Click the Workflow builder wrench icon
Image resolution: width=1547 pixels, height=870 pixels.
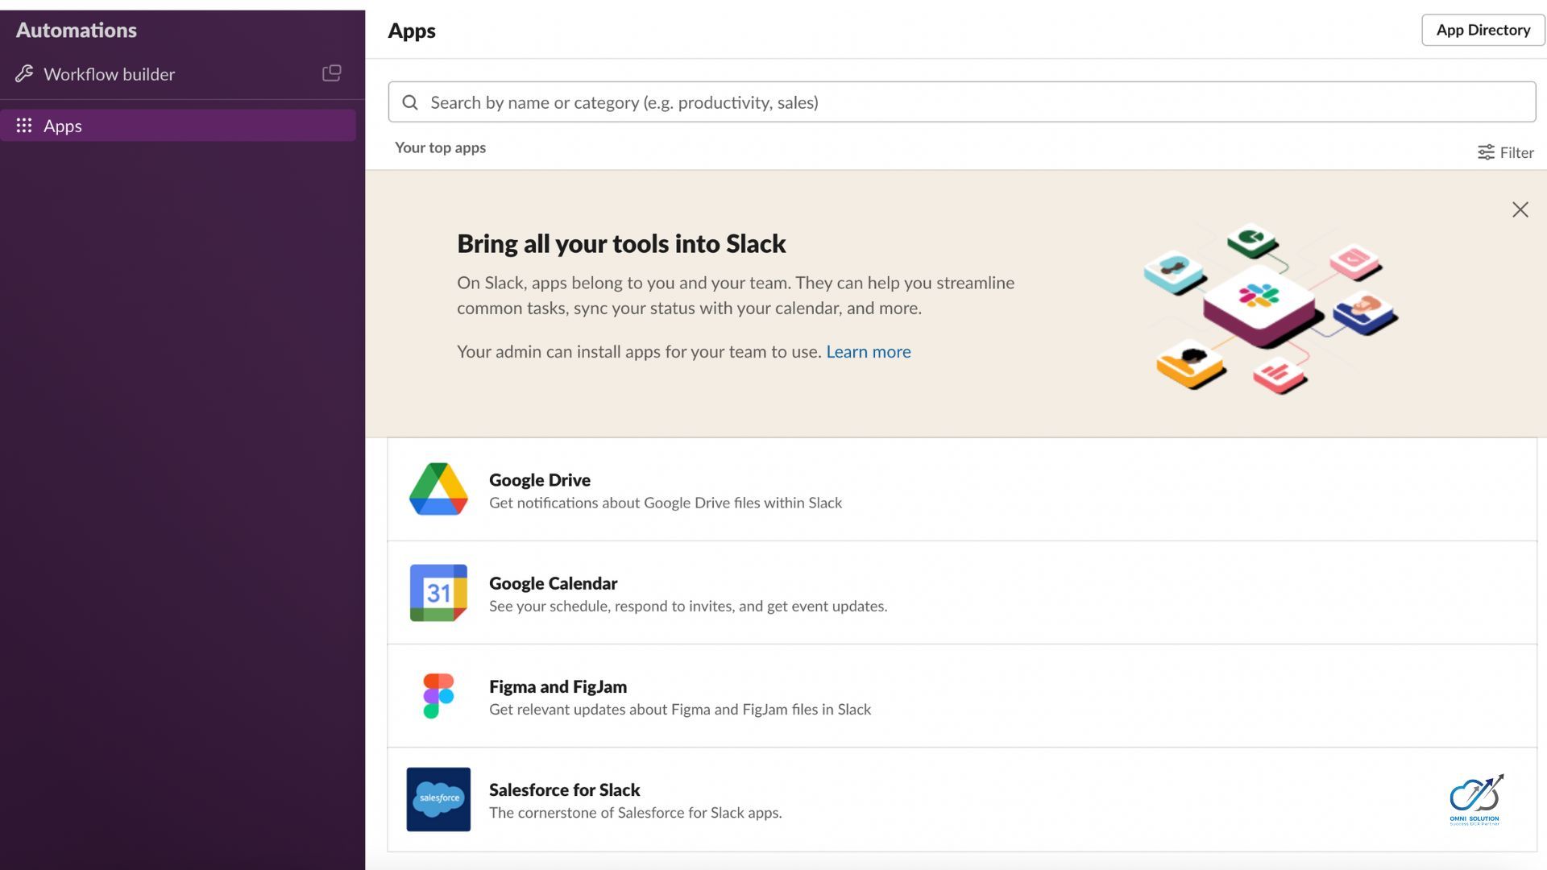[x=24, y=74]
